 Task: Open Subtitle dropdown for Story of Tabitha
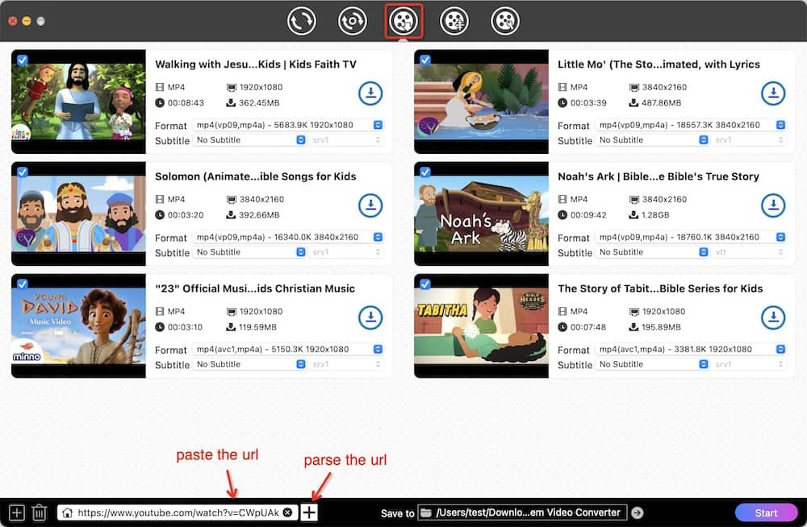click(652, 364)
